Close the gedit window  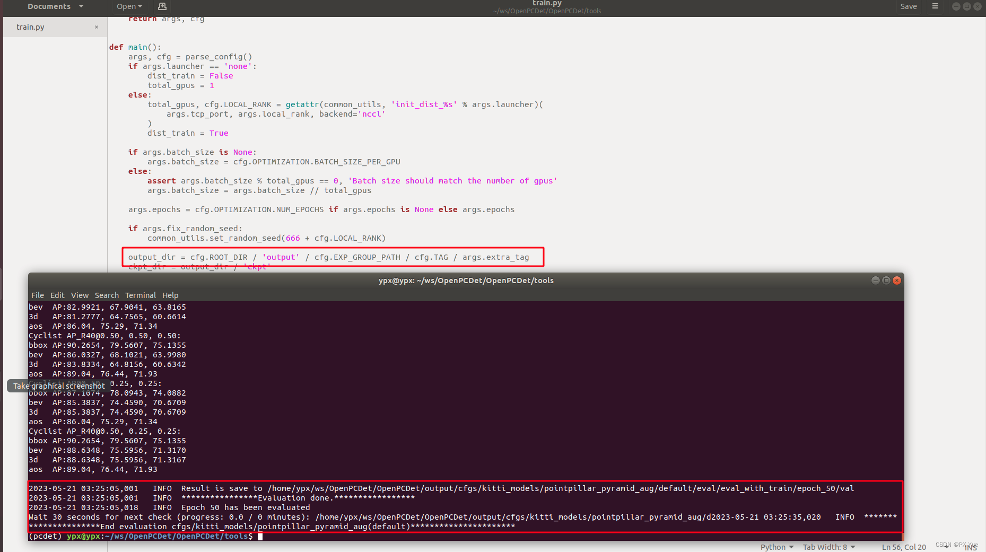[978, 6]
